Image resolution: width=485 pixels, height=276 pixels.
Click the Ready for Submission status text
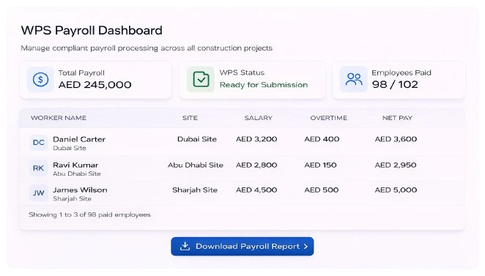[x=264, y=85]
